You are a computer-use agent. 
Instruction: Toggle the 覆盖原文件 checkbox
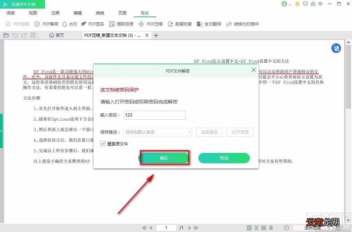pos(103,144)
